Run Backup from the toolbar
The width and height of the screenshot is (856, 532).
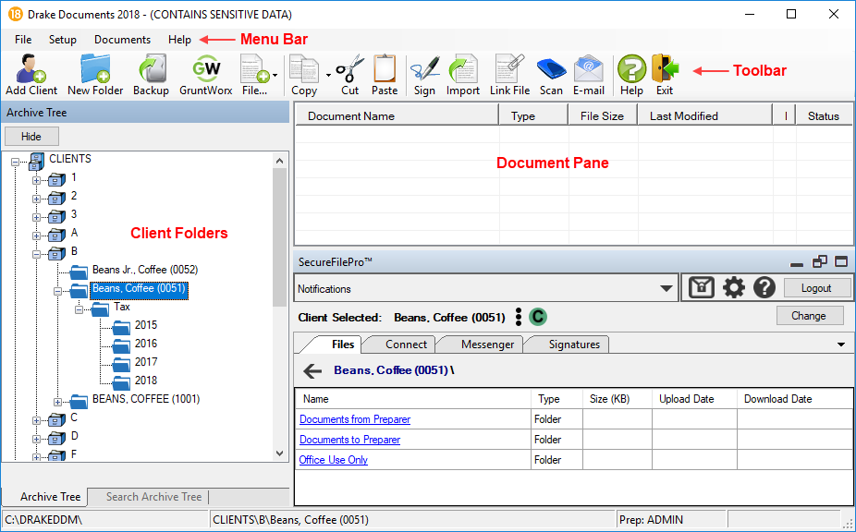point(151,76)
